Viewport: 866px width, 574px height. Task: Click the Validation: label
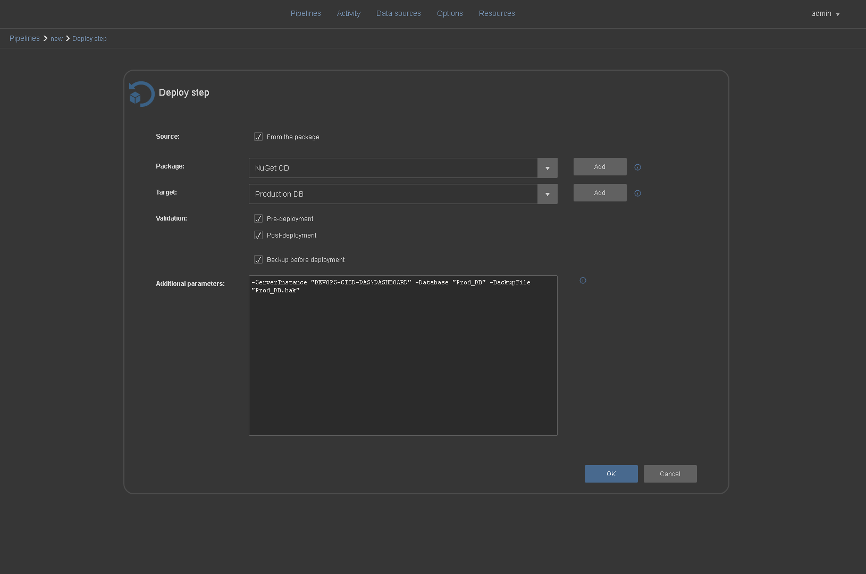(x=171, y=218)
